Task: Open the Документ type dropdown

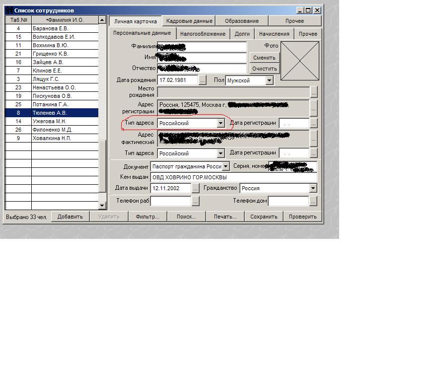Action: (x=226, y=167)
